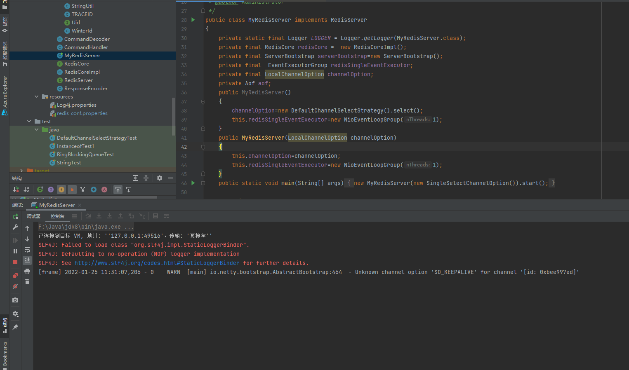Toggle show lambdas icon
Image resolution: width=629 pixels, height=370 pixels.
104,190
